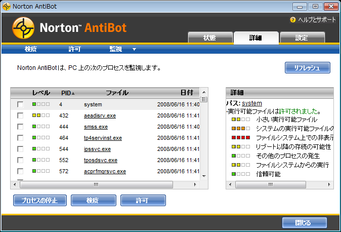Click the level indicator for system row
The width and height of the screenshot is (341, 232).
click(x=41, y=104)
